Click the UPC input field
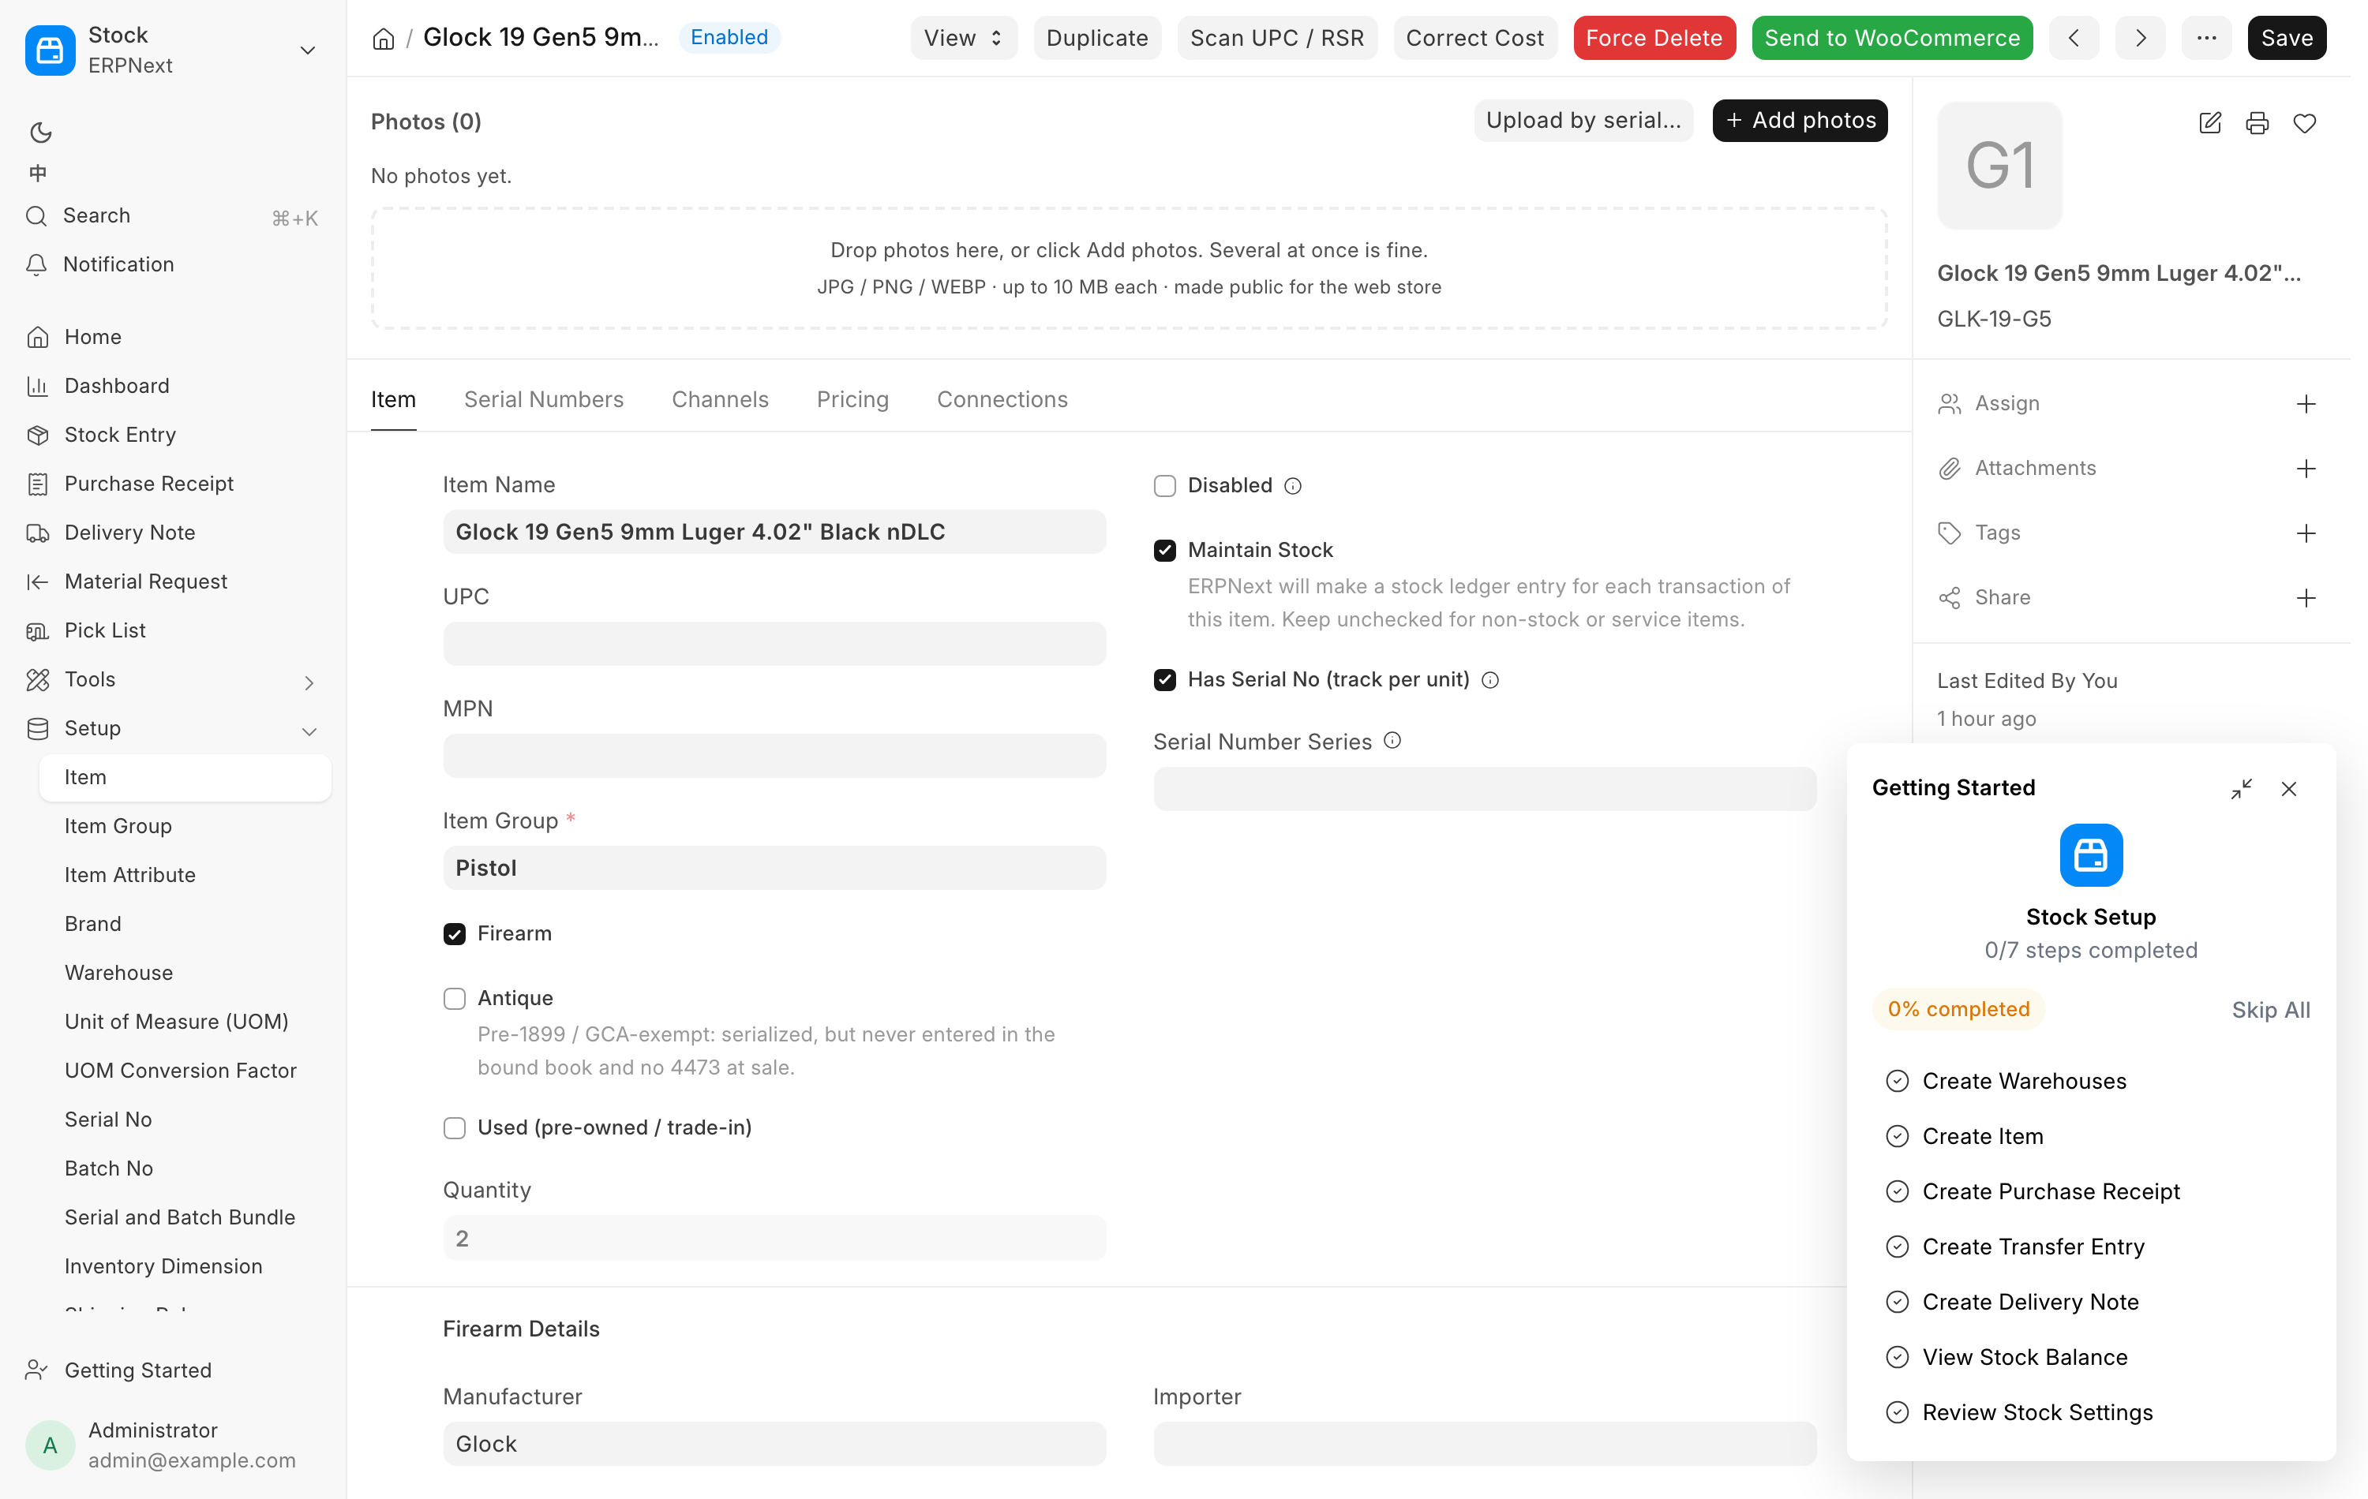The width and height of the screenshot is (2368, 1499). coord(774,644)
